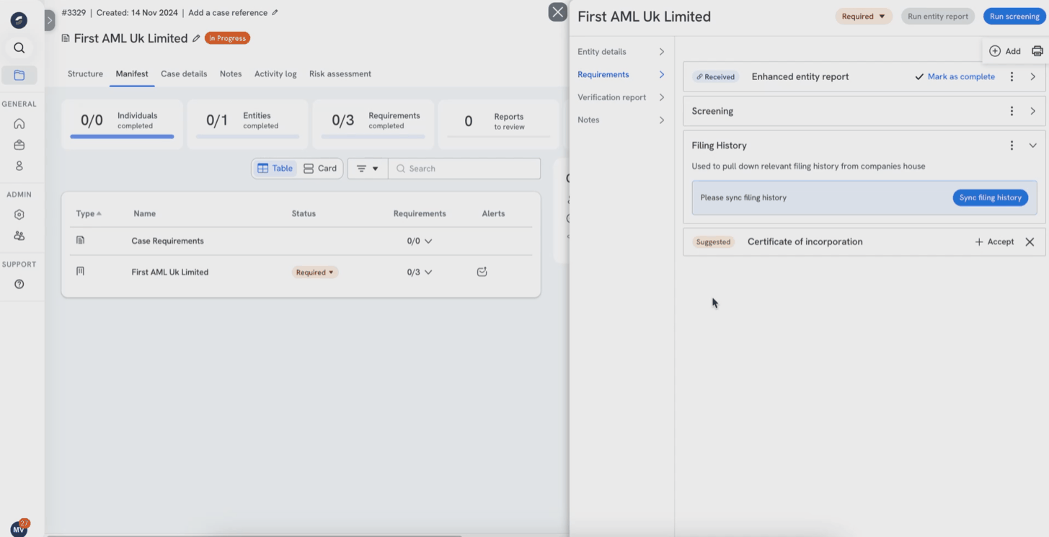
Task: Switch to Card view
Action: pos(320,169)
